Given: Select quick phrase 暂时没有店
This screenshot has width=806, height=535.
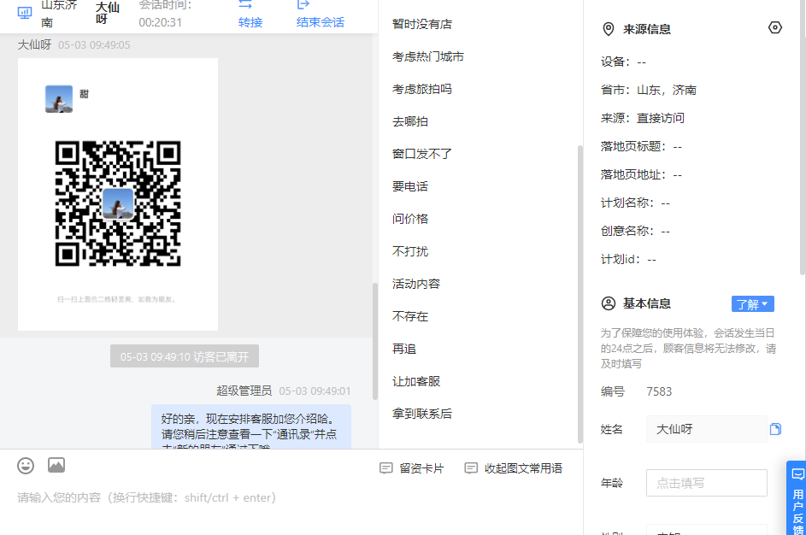Looking at the screenshot, I should coord(422,24).
